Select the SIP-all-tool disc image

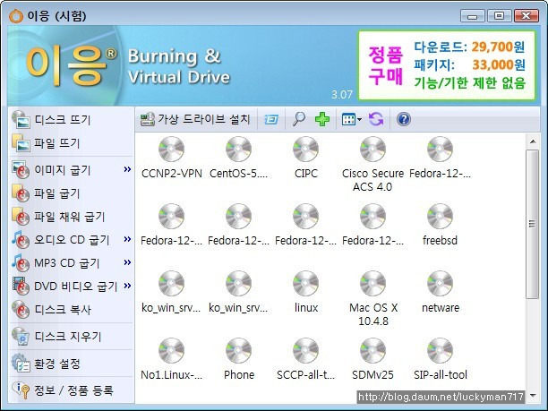click(440, 359)
